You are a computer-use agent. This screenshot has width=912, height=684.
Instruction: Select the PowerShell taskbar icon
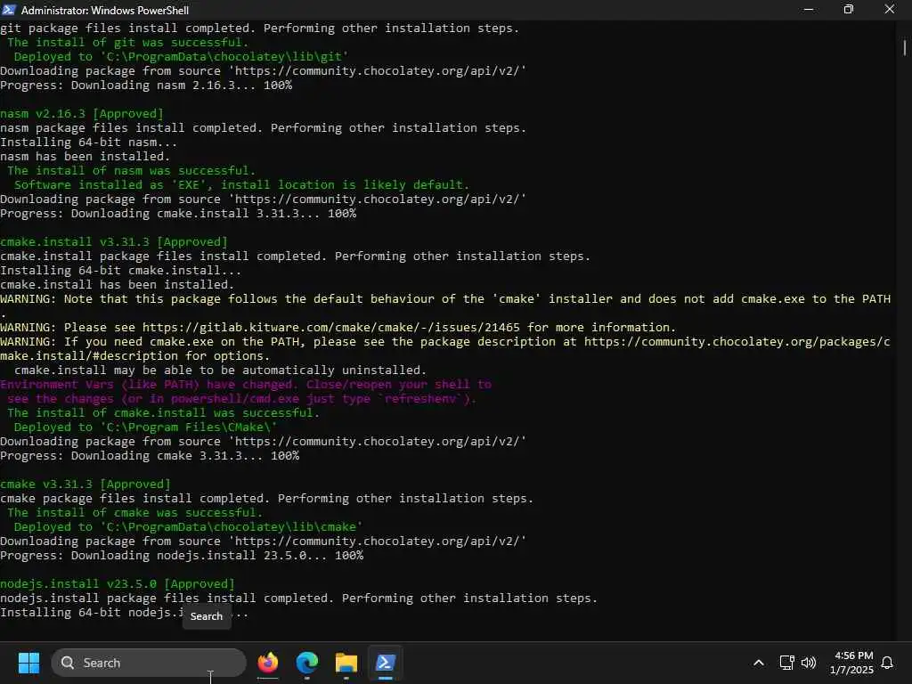(x=385, y=663)
